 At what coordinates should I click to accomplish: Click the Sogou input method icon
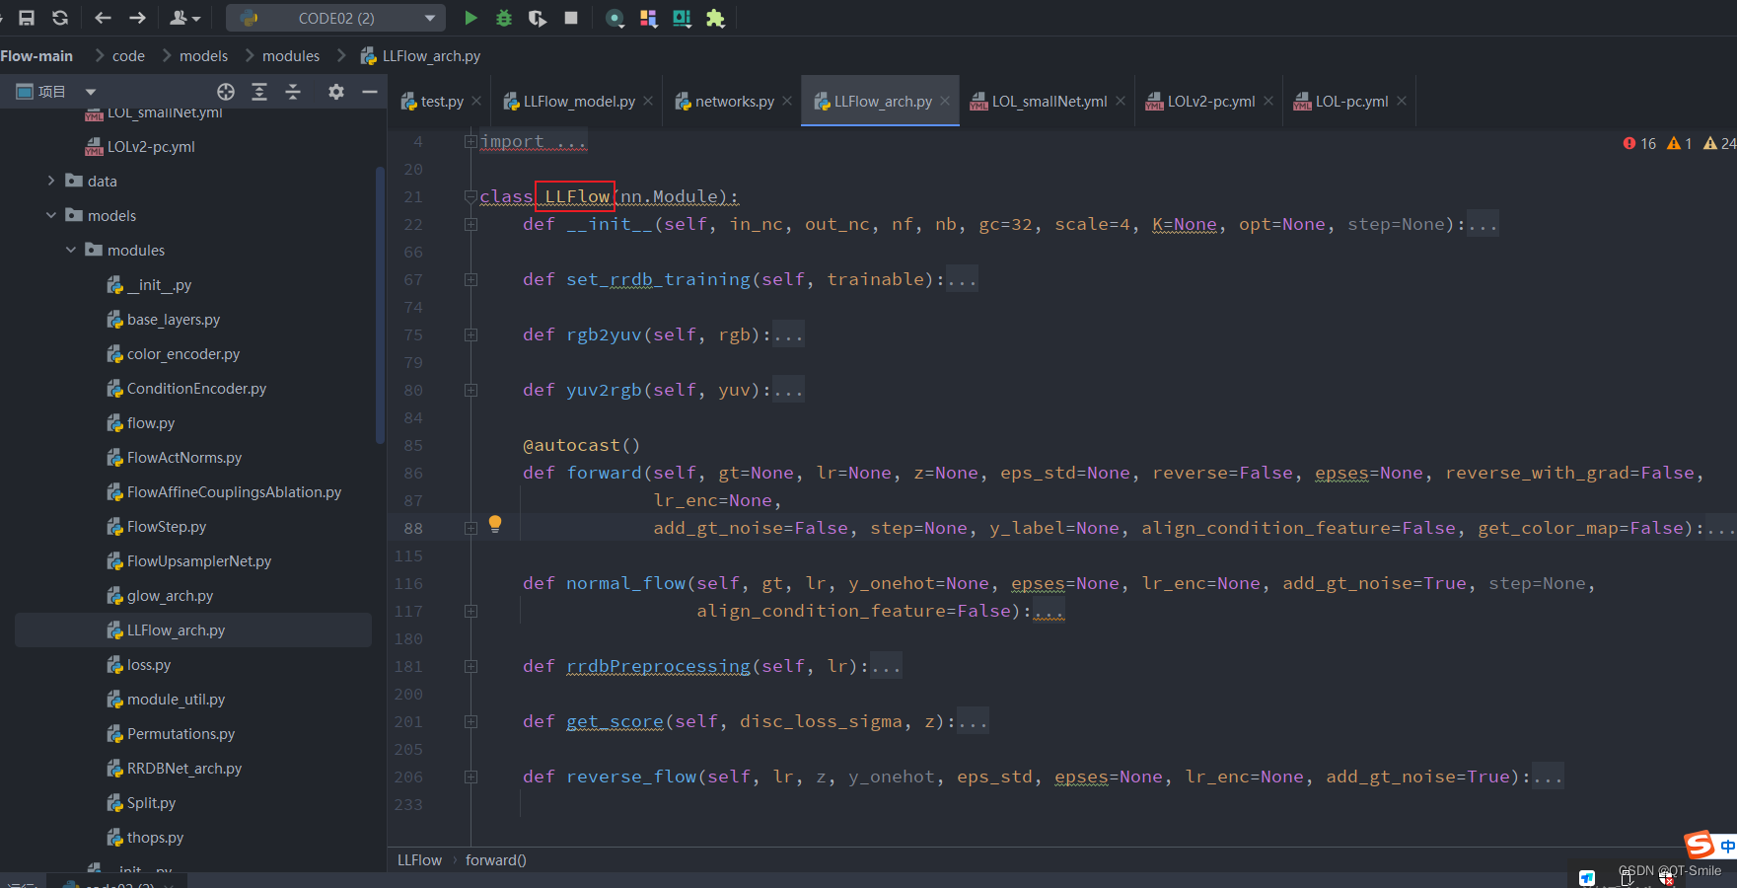[1700, 845]
